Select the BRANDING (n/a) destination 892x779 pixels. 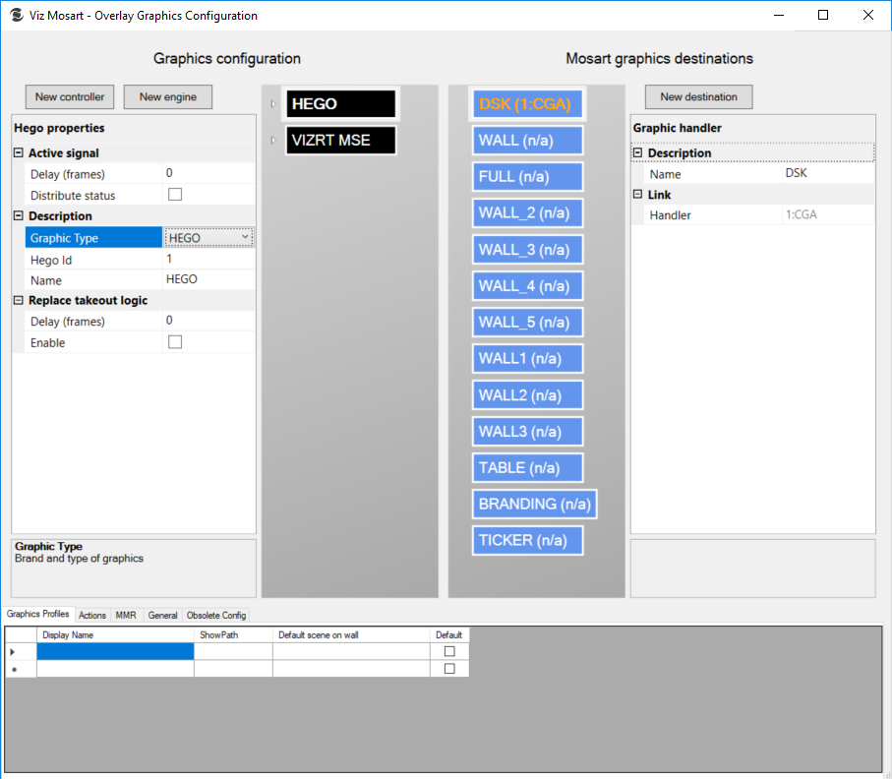click(534, 504)
